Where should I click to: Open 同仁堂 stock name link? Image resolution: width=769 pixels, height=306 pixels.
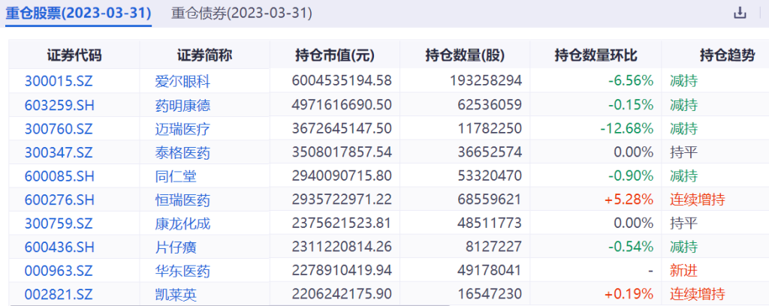coord(175,175)
